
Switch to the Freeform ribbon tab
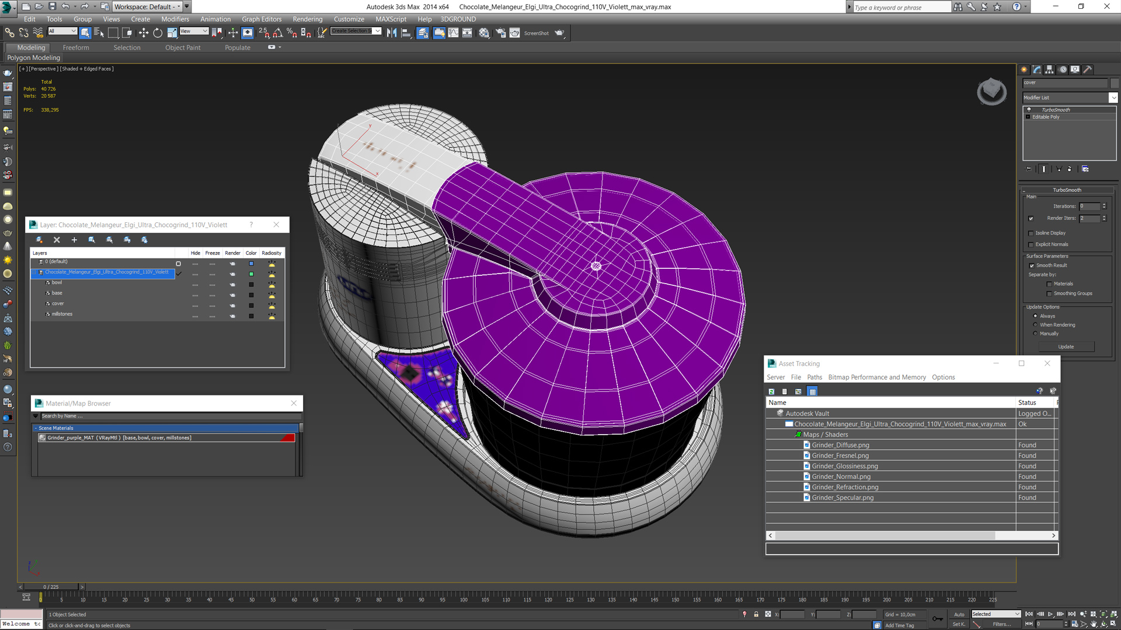pos(76,48)
